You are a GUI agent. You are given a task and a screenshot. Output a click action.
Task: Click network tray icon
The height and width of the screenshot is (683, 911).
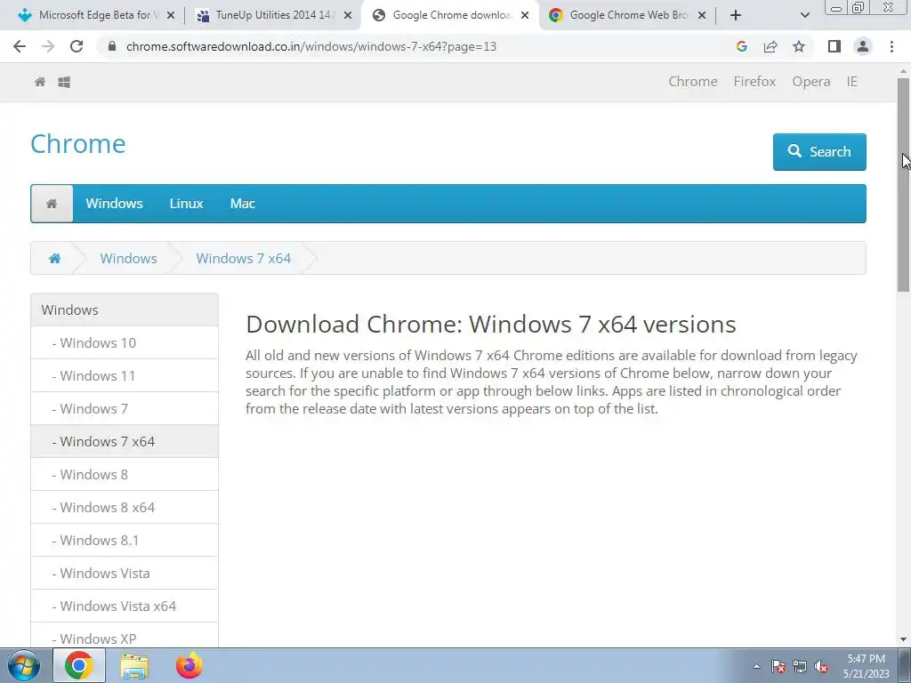(x=800, y=666)
